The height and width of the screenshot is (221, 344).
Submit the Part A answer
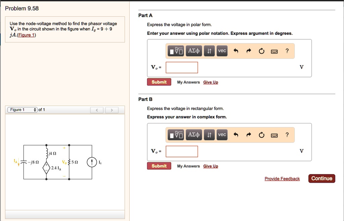click(159, 81)
